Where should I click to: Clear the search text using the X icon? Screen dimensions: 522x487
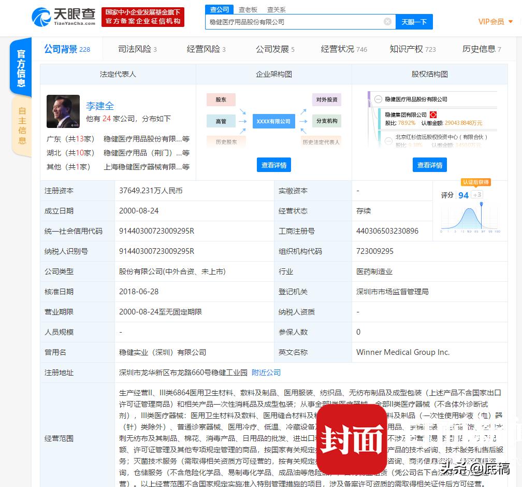coord(387,21)
